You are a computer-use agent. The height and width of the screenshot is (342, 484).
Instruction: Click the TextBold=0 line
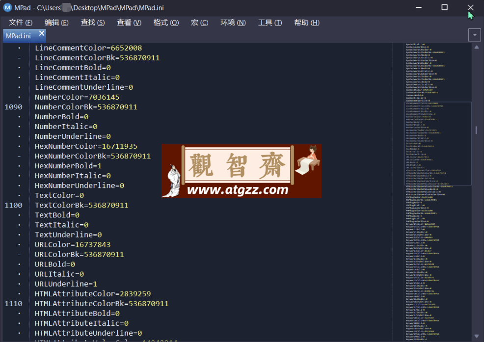(x=57, y=215)
